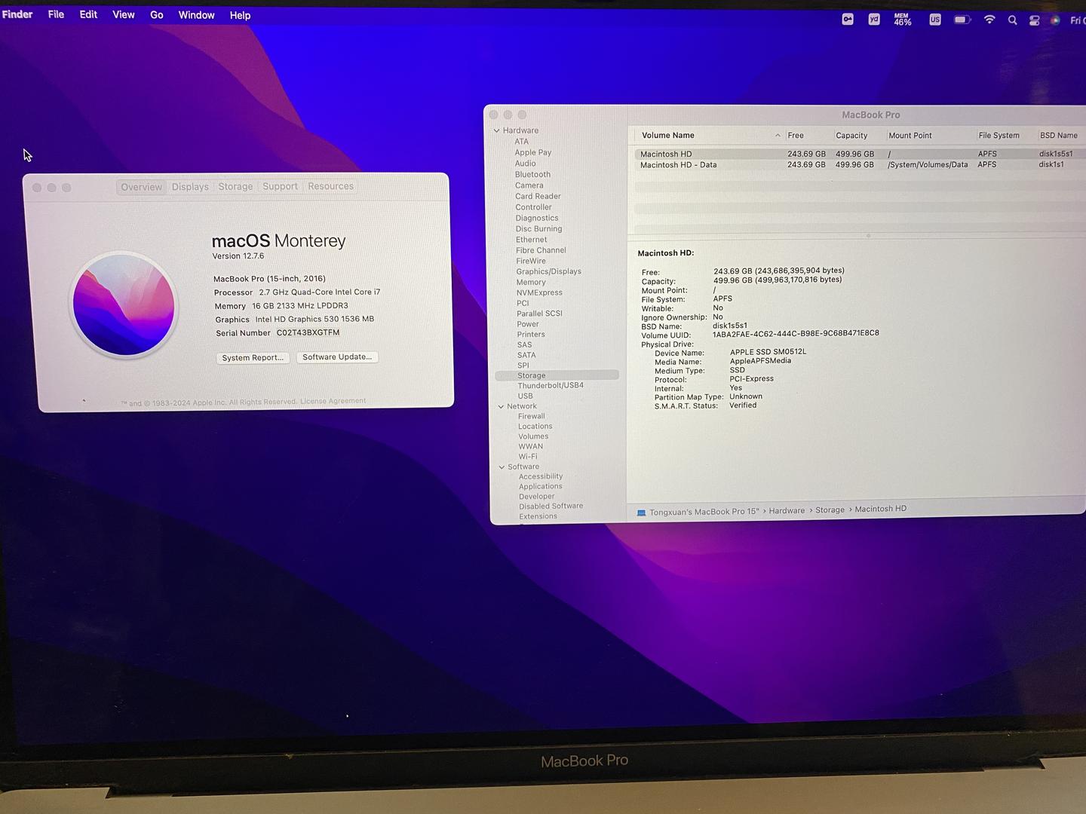The height and width of the screenshot is (814, 1086).
Task: Click the battery status icon
Action: pyautogui.click(x=962, y=20)
